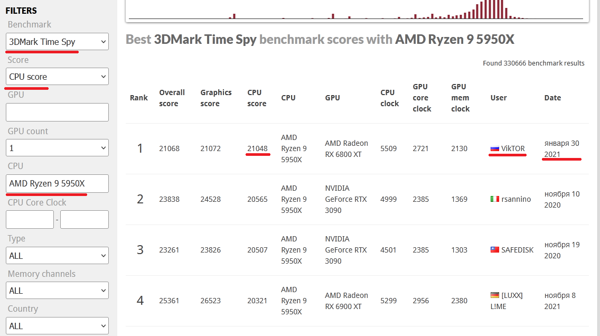This screenshot has height=336, width=600.
Task: Open the VikTOR user profile link
Action: click(x=513, y=149)
